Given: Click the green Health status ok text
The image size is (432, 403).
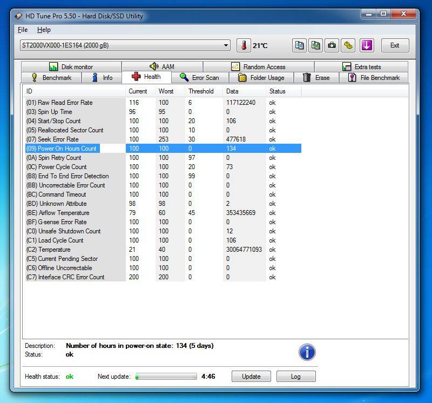Looking at the screenshot, I should tap(70, 377).
